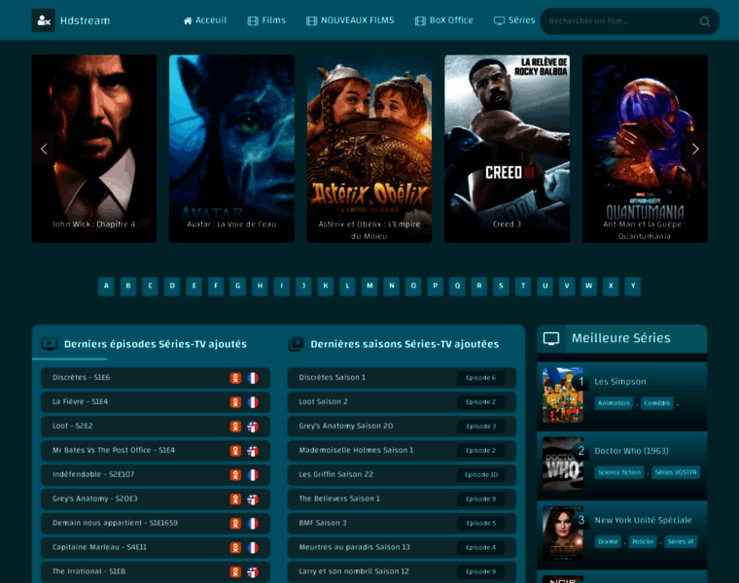Click the Comédie genre tag

pyautogui.click(x=657, y=403)
